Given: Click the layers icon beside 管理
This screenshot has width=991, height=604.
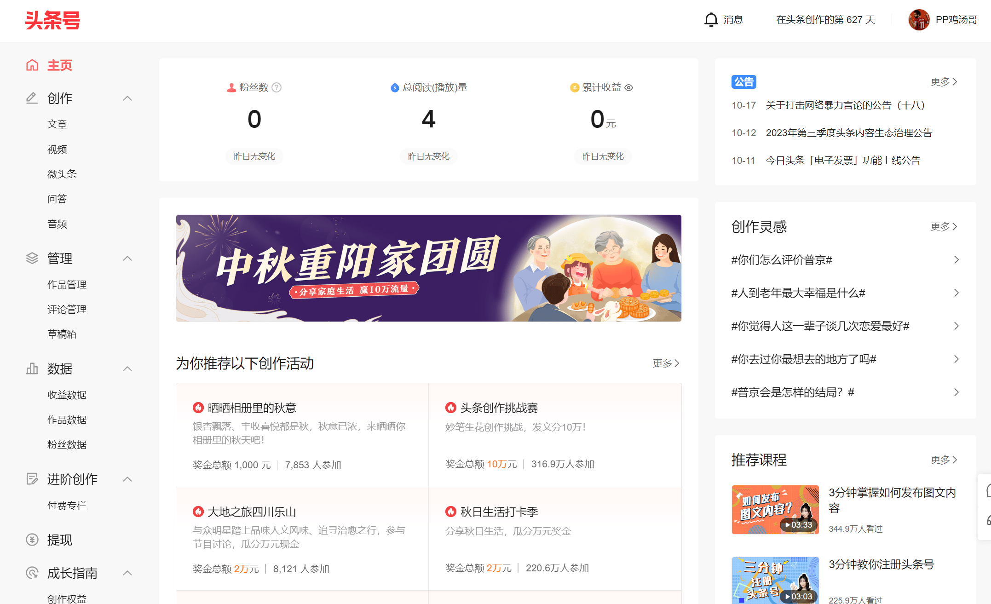Looking at the screenshot, I should tap(32, 258).
